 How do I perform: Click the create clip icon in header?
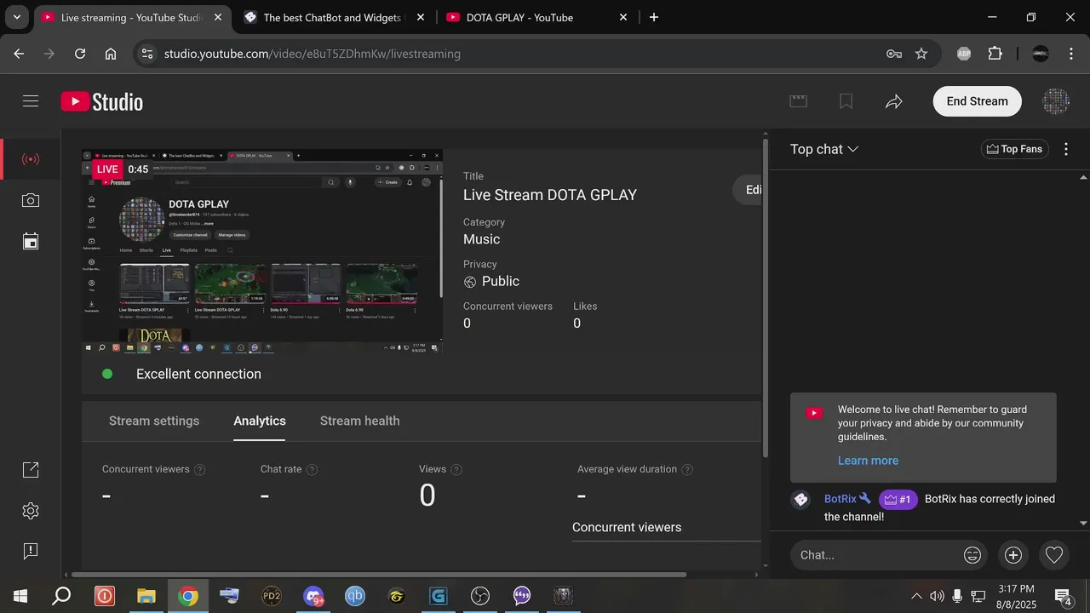click(x=798, y=101)
